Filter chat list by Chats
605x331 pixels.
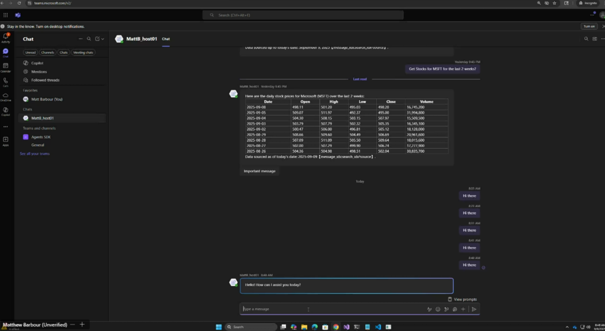(64, 53)
